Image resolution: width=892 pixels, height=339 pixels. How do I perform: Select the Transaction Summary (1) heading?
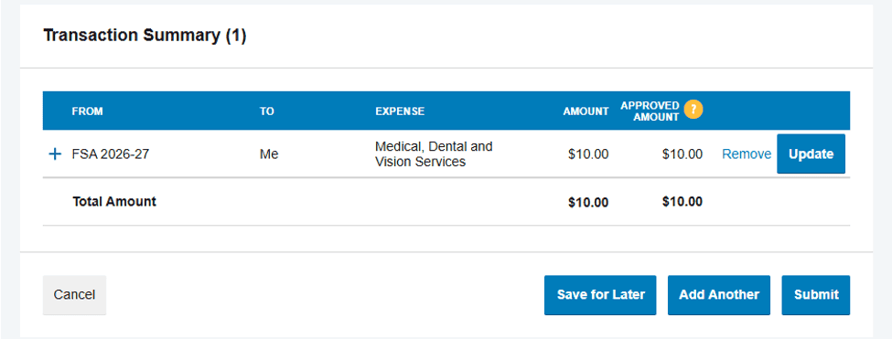click(x=145, y=36)
